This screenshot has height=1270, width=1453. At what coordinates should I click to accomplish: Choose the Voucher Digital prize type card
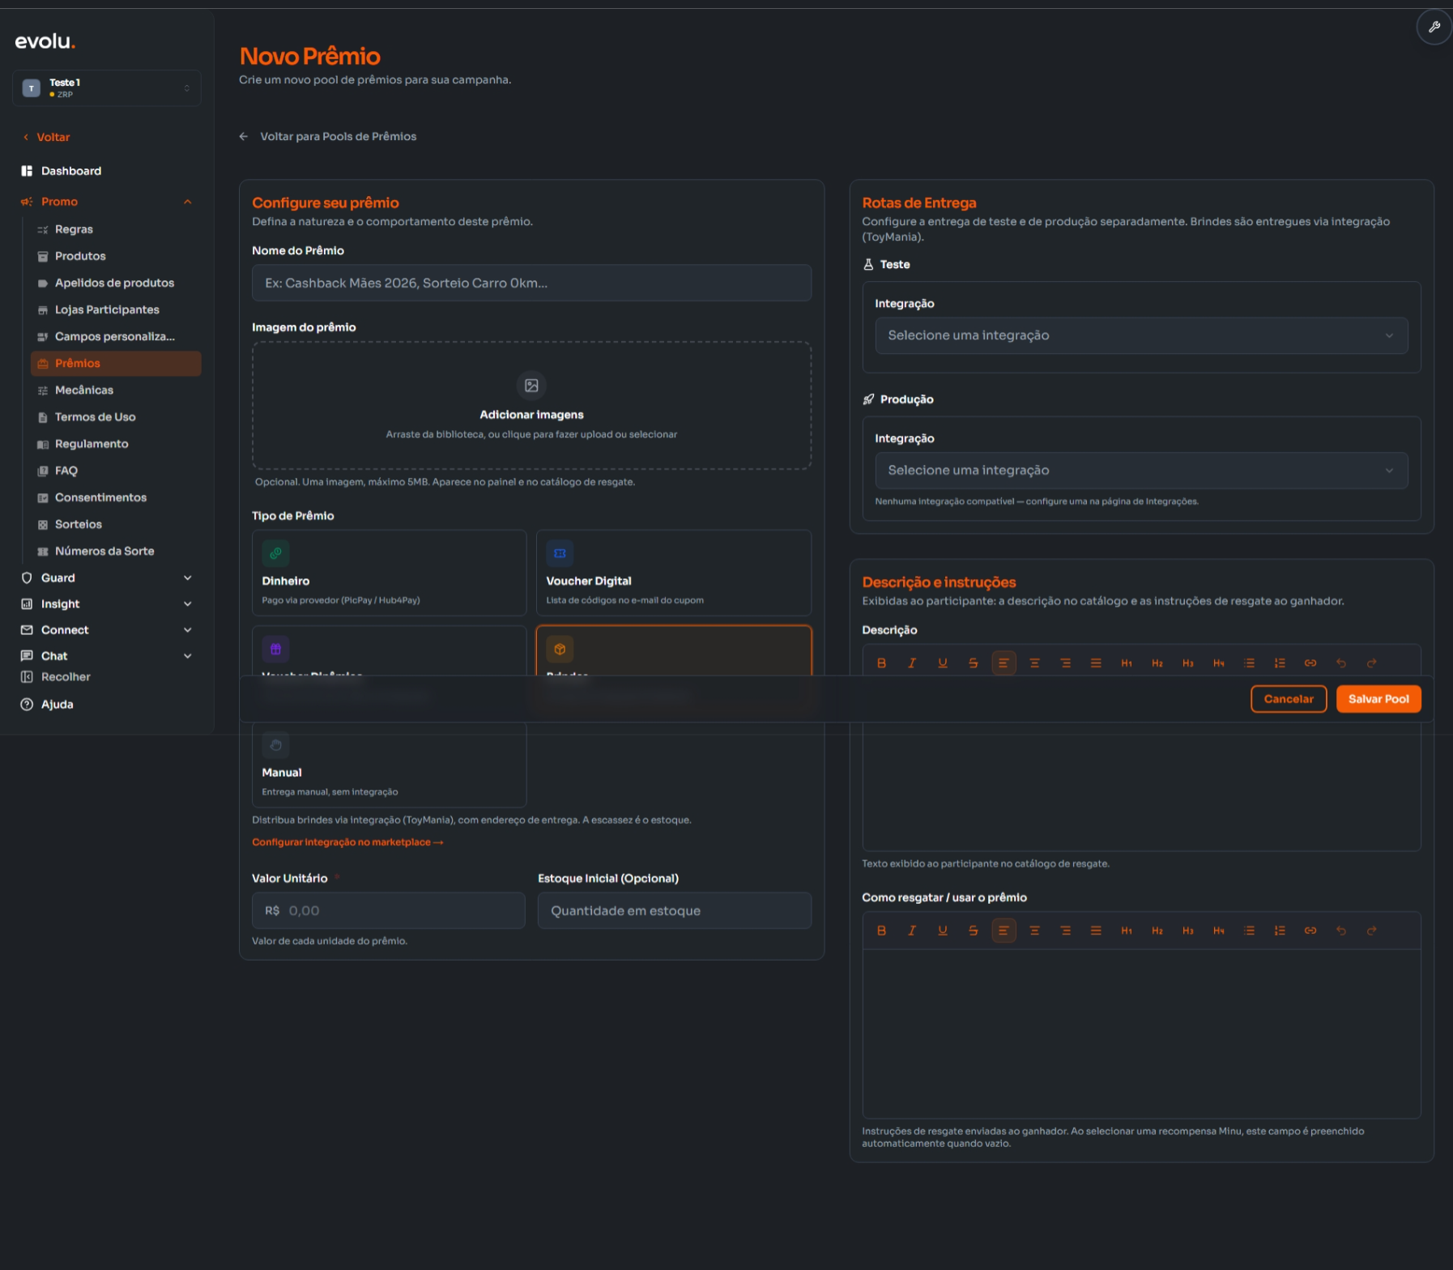(673, 573)
